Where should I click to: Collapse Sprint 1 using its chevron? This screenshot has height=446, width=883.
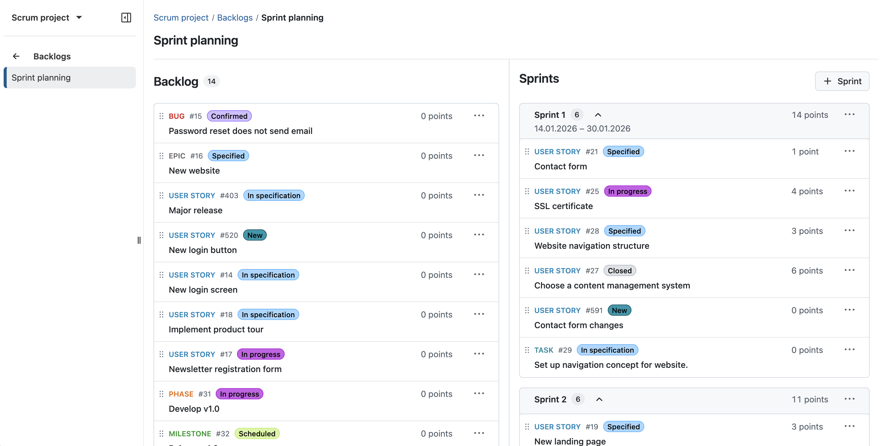pos(598,115)
